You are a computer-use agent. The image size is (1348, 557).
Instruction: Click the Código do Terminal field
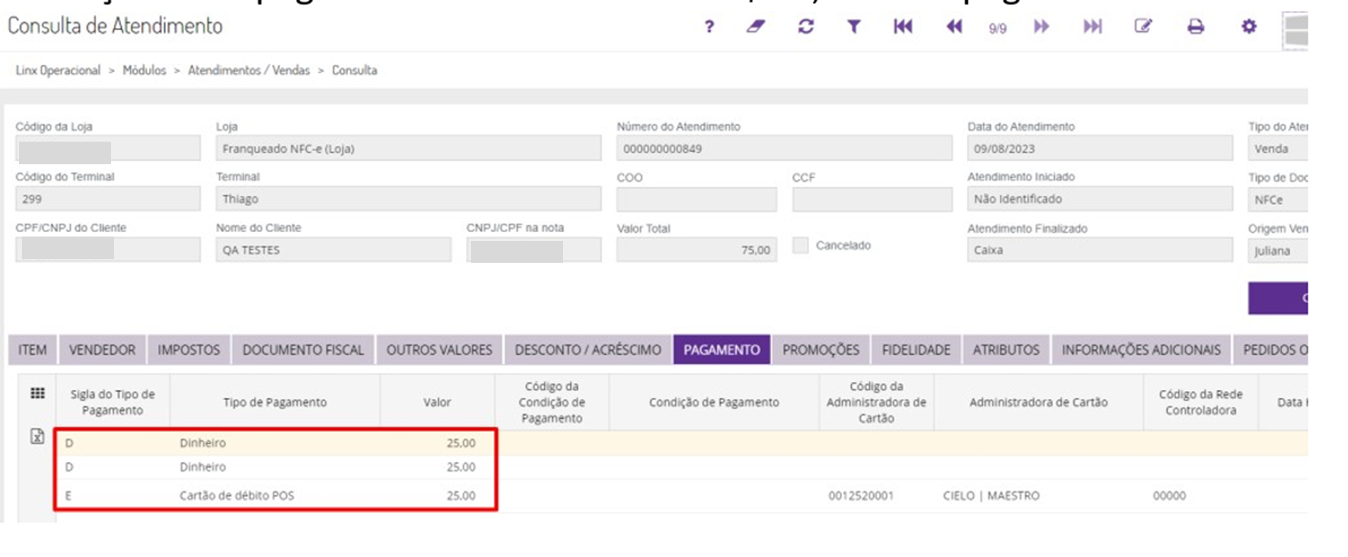click(108, 199)
